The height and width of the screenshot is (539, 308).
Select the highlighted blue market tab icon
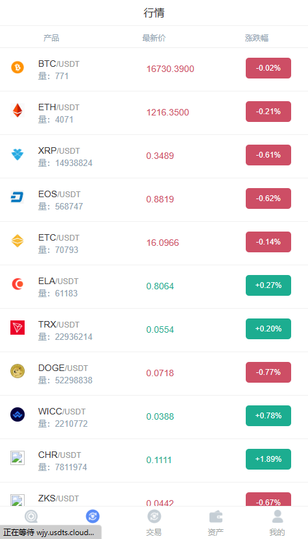(x=93, y=516)
